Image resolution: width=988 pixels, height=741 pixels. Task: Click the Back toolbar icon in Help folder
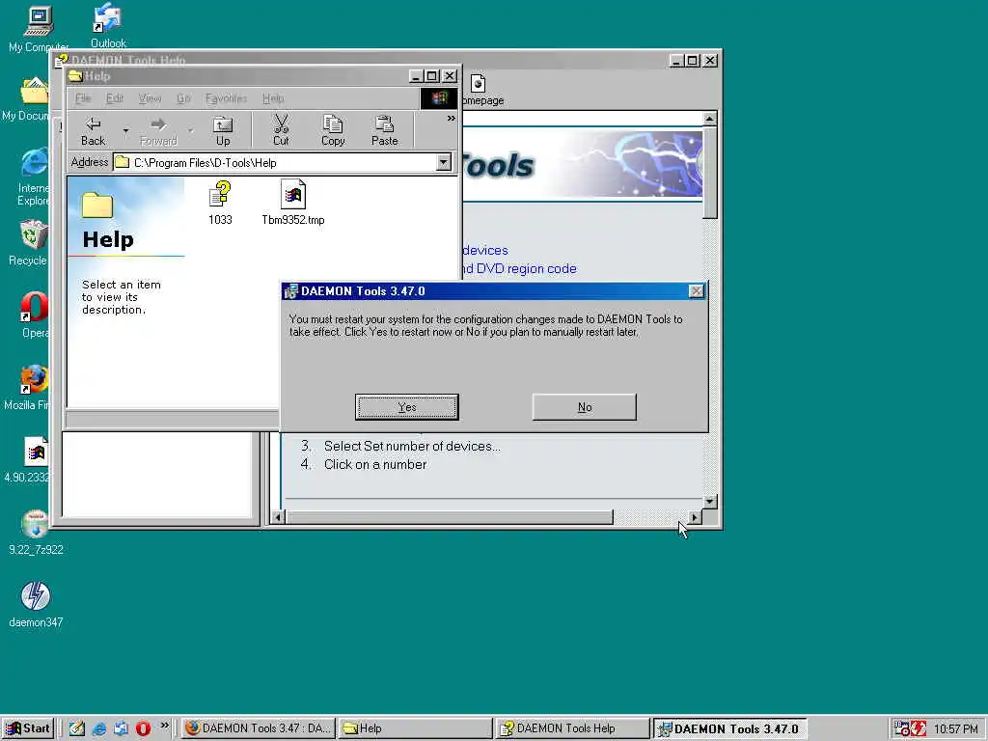pos(93,130)
